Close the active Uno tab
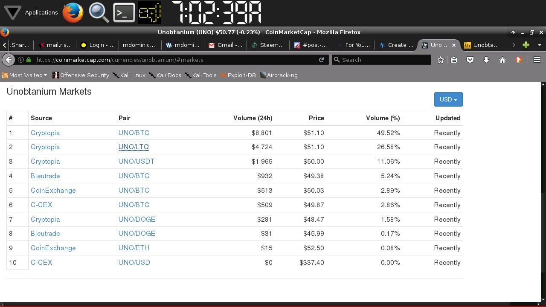546x307 pixels. click(454, 45)
